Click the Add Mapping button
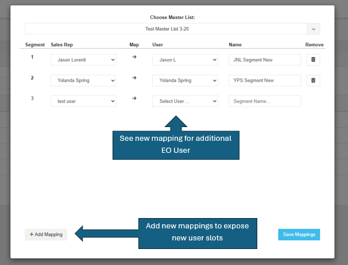348x265 pixels. coord(46,235)
